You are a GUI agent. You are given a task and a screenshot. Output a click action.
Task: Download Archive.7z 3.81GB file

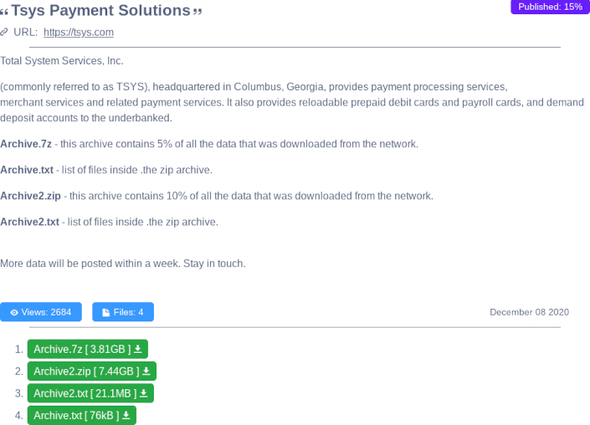tap(82, 349)
